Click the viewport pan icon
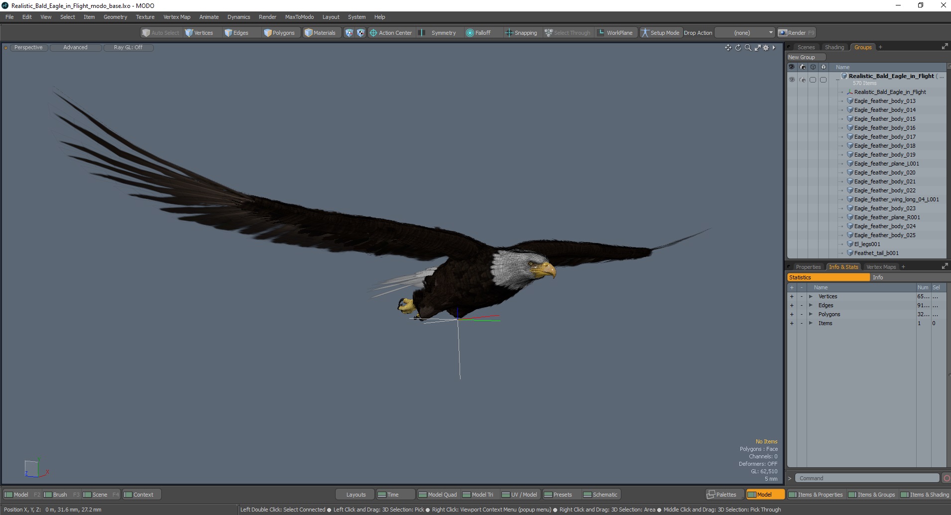The height and width of the screenshot is (515, 951). tap(728, 48)
